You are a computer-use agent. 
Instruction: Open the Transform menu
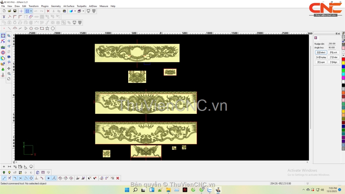[x=34, y=6]
